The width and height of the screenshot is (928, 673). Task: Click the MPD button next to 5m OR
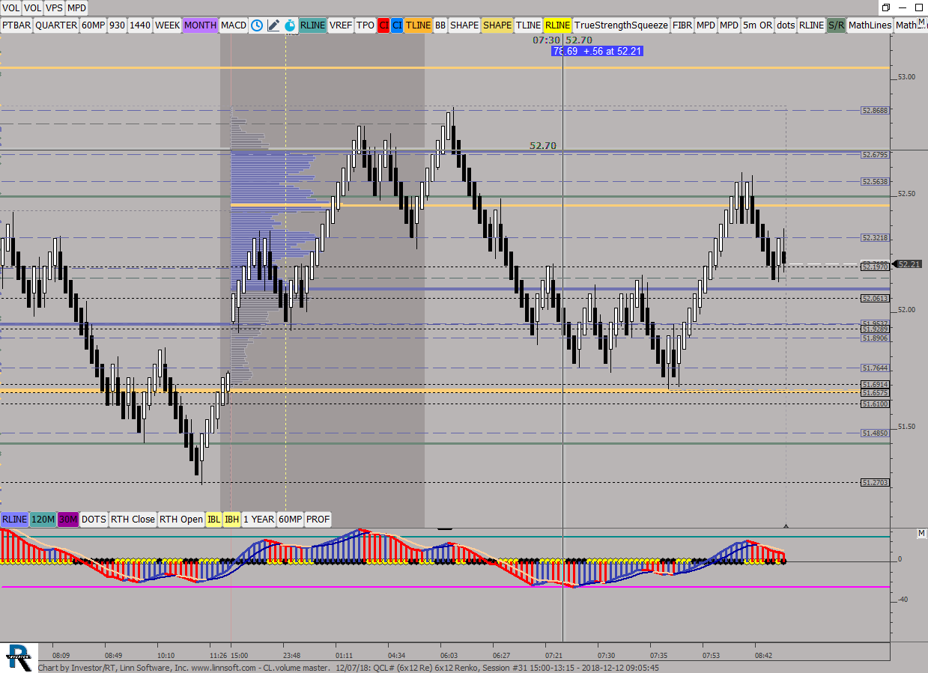click(x=730, y=25)
